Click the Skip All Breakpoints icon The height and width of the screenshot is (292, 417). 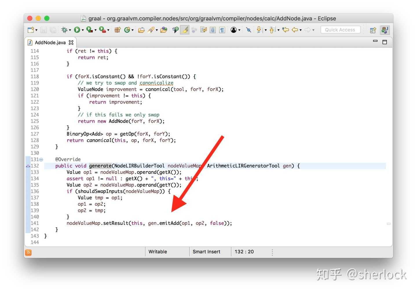(175, 30)
